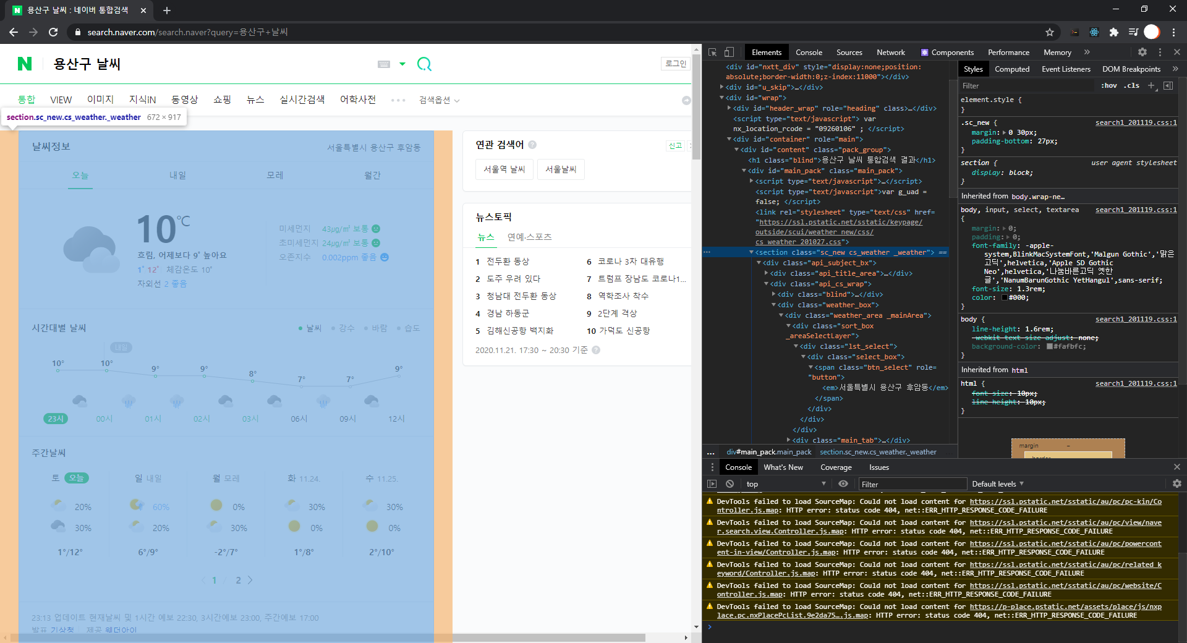The height and width of the screenshot is (643, 1187).
Task: Switch to What's New drawer tab
Action: pos(783,467)
